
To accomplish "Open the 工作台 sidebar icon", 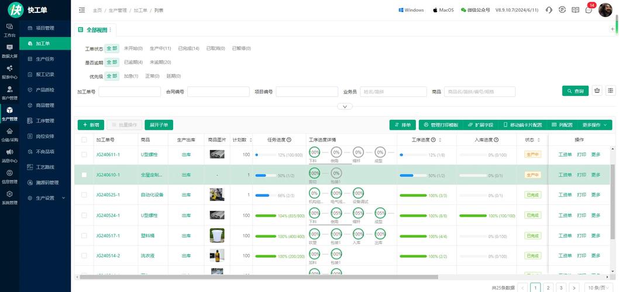I will click(9, 30).
